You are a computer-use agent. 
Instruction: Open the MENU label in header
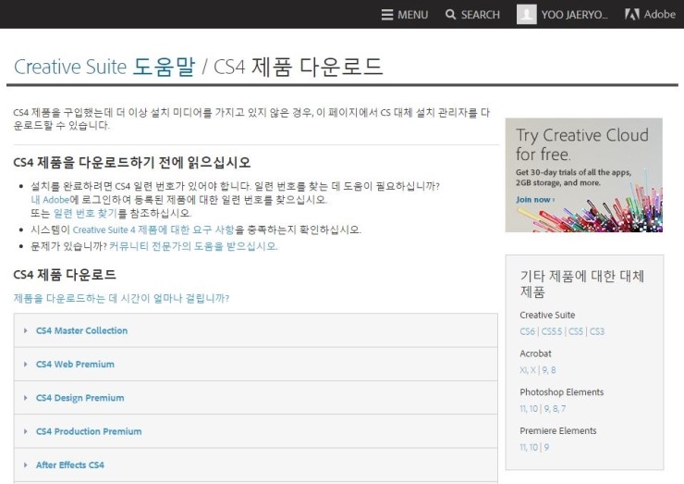pyautogui.click(x=412, y=15)
